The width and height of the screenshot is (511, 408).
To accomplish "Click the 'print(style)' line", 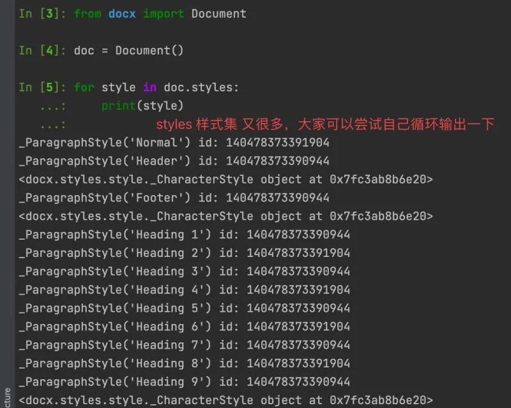I will (142, 106).
